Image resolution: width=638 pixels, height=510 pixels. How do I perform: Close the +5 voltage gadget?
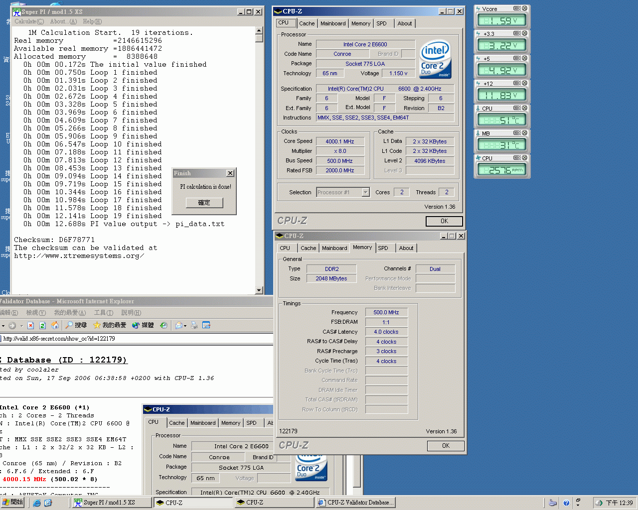(524, 58)
